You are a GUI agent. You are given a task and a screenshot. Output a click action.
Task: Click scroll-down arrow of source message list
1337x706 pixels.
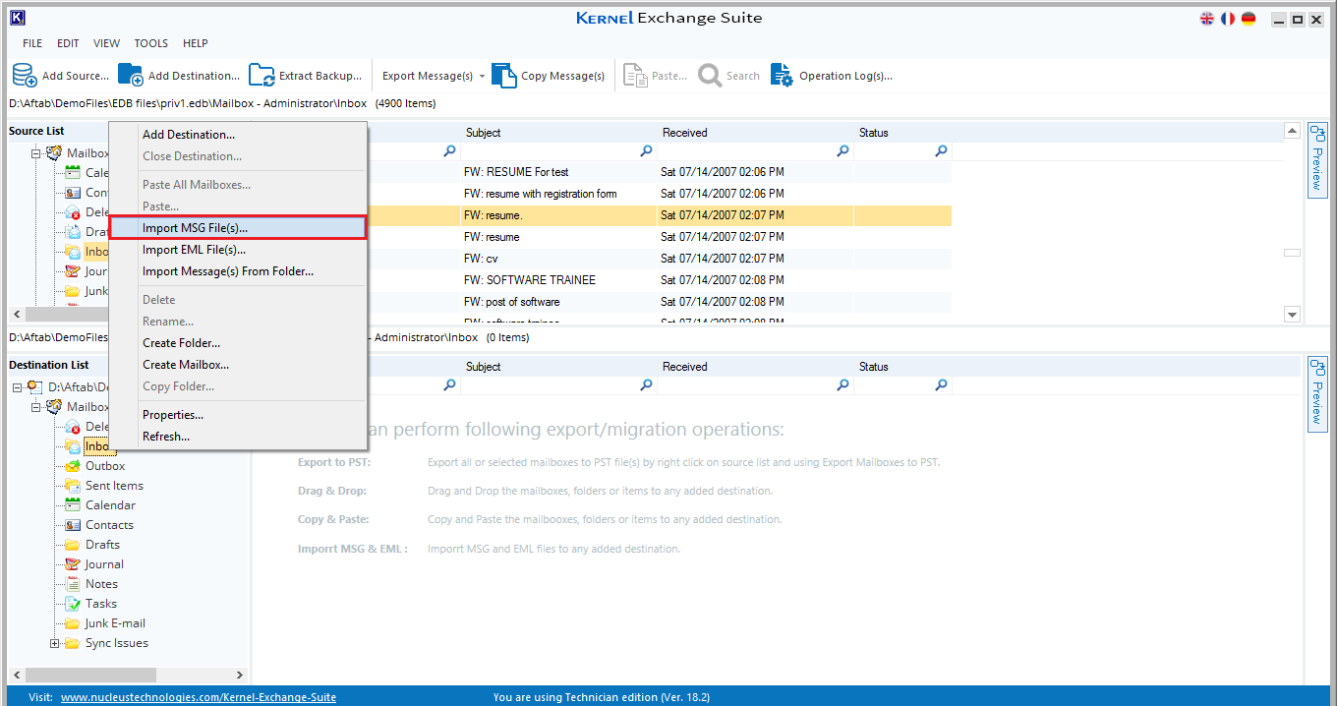(x=1293, y=314)
